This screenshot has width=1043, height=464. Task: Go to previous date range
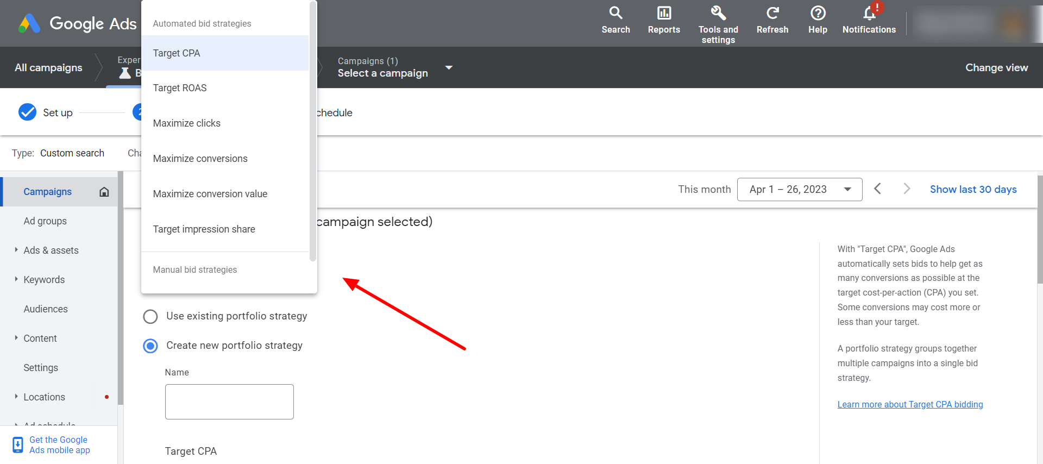pyautogui.click(x=877, y=189)
